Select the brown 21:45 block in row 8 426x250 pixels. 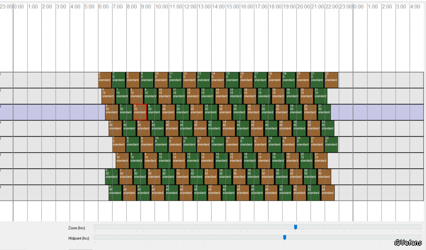click(328, 193)
